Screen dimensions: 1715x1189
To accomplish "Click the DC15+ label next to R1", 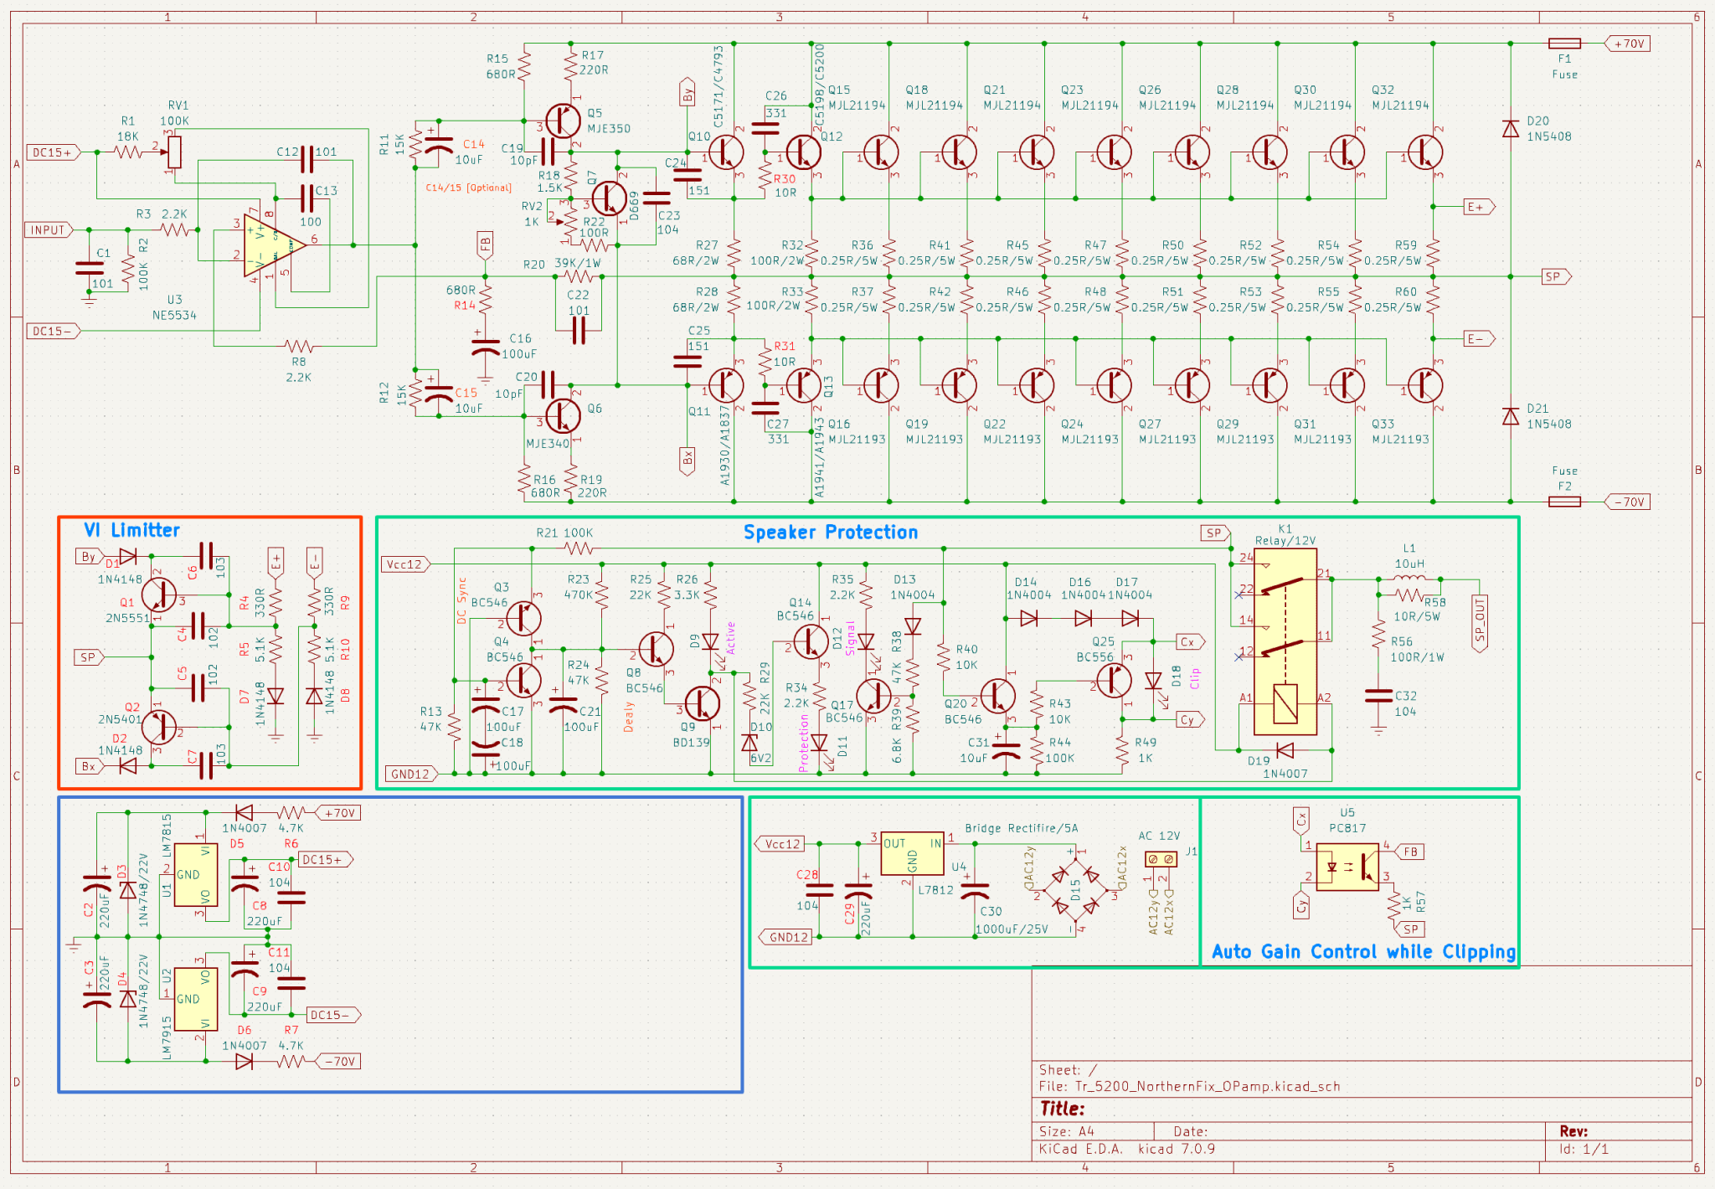I will point(54,152).
